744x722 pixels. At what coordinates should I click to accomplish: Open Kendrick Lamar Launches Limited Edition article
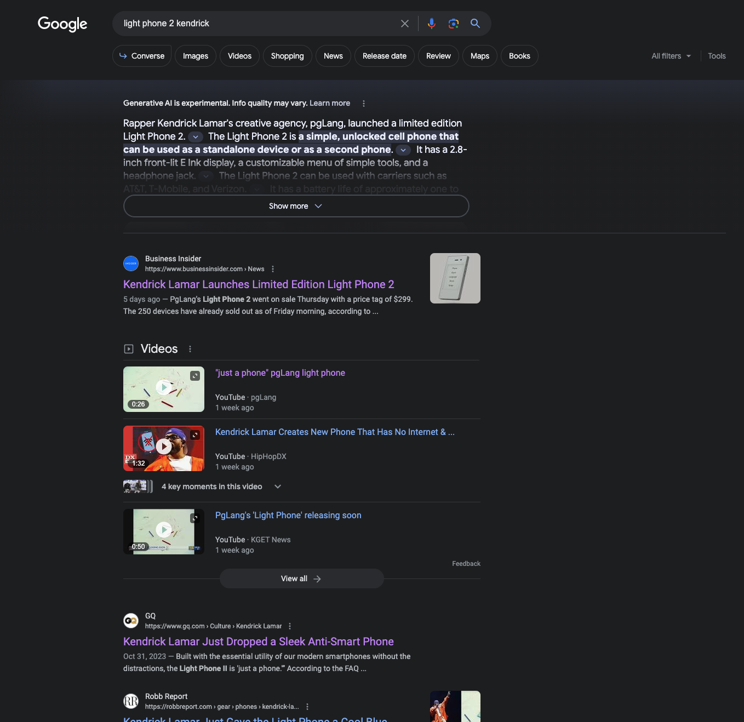(x=259, y=284)
